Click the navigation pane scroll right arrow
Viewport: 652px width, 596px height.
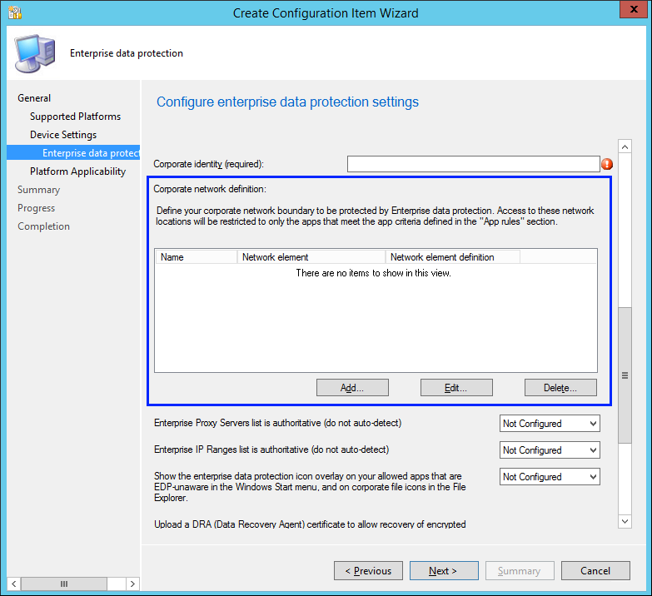point(132,584)
